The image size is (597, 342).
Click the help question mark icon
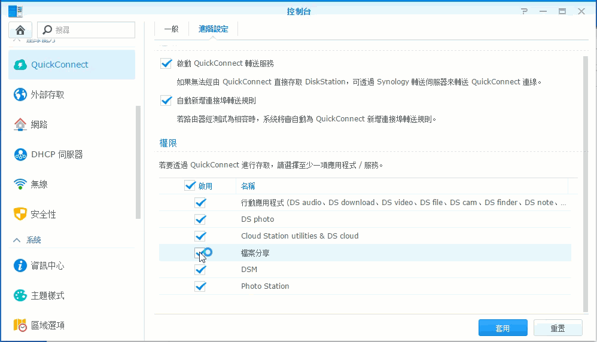click(x=525, y=11)
